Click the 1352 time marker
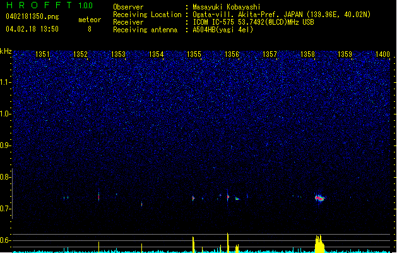This screenshot has width=397, height=253. (80, 54)
